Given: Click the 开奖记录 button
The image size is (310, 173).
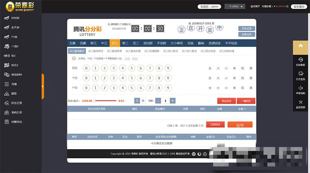Looking at the screenshot, I should [x=246, y=28].
